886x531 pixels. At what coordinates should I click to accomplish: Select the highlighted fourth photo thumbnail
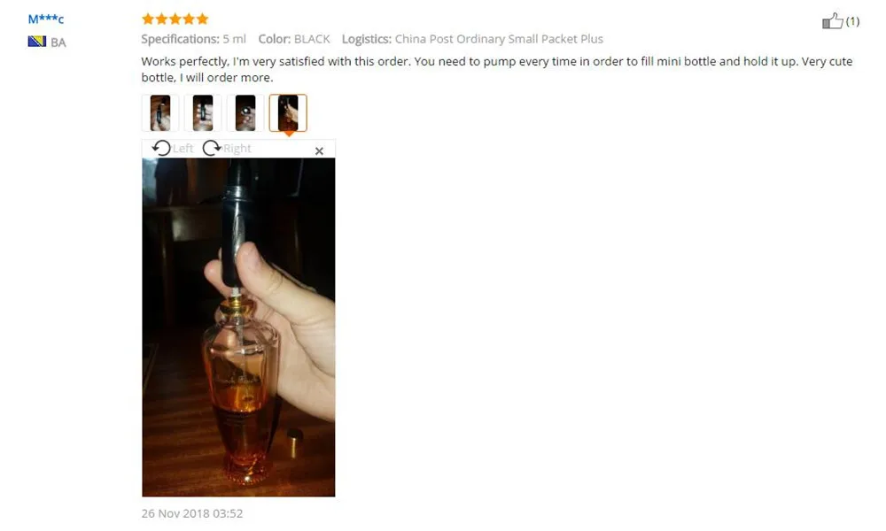pos(288,113)
